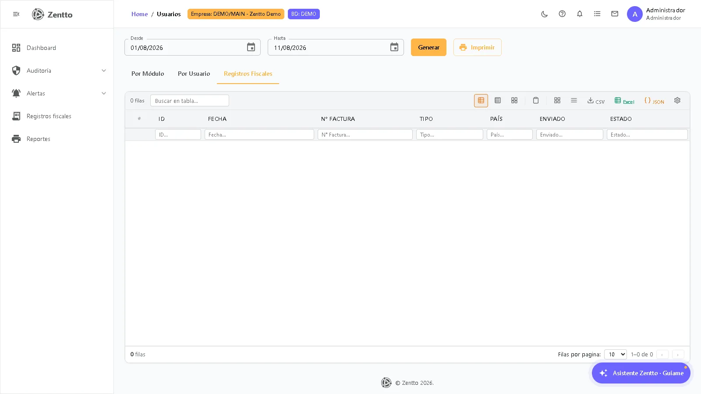
Task: Click the Dashboard grid icon in sidebar
Action: coord(16,48)
